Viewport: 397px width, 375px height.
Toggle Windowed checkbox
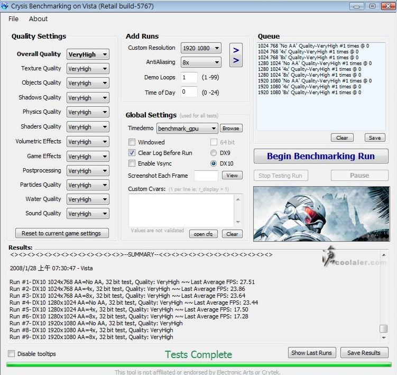132,142
